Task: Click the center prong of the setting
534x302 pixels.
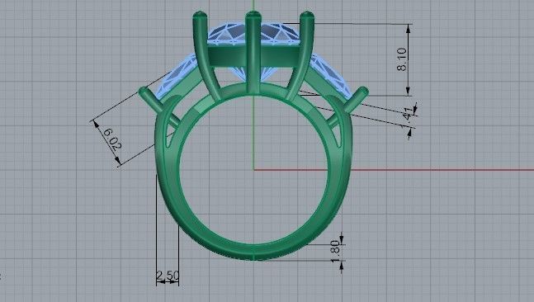Action: [x=253, y=51]
